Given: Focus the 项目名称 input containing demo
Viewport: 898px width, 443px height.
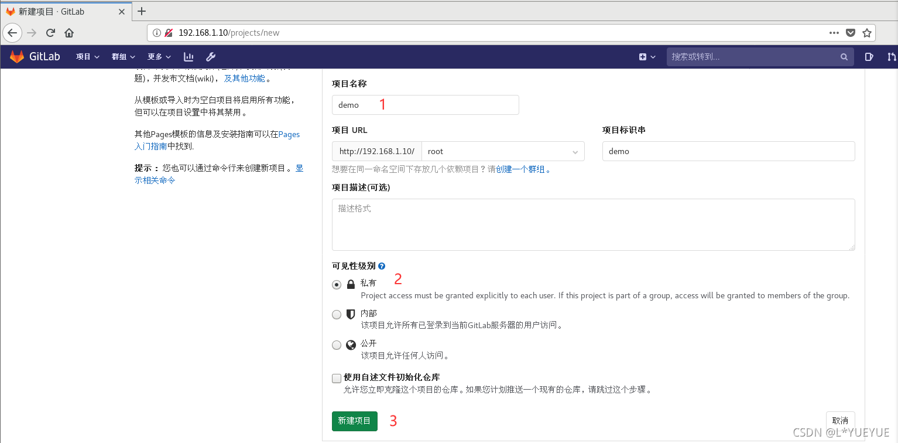Looking at the screenshot, I should coord(426,105).
